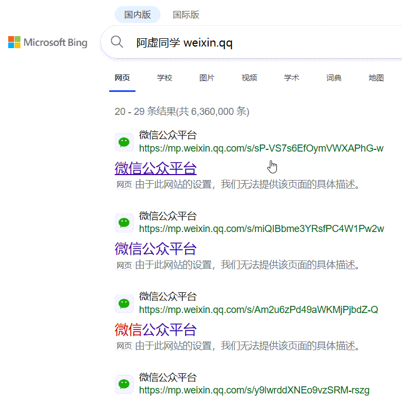This screenshot has width=402, height=400.
Task: Open the 地图 tab
Action: click(376, 78)
